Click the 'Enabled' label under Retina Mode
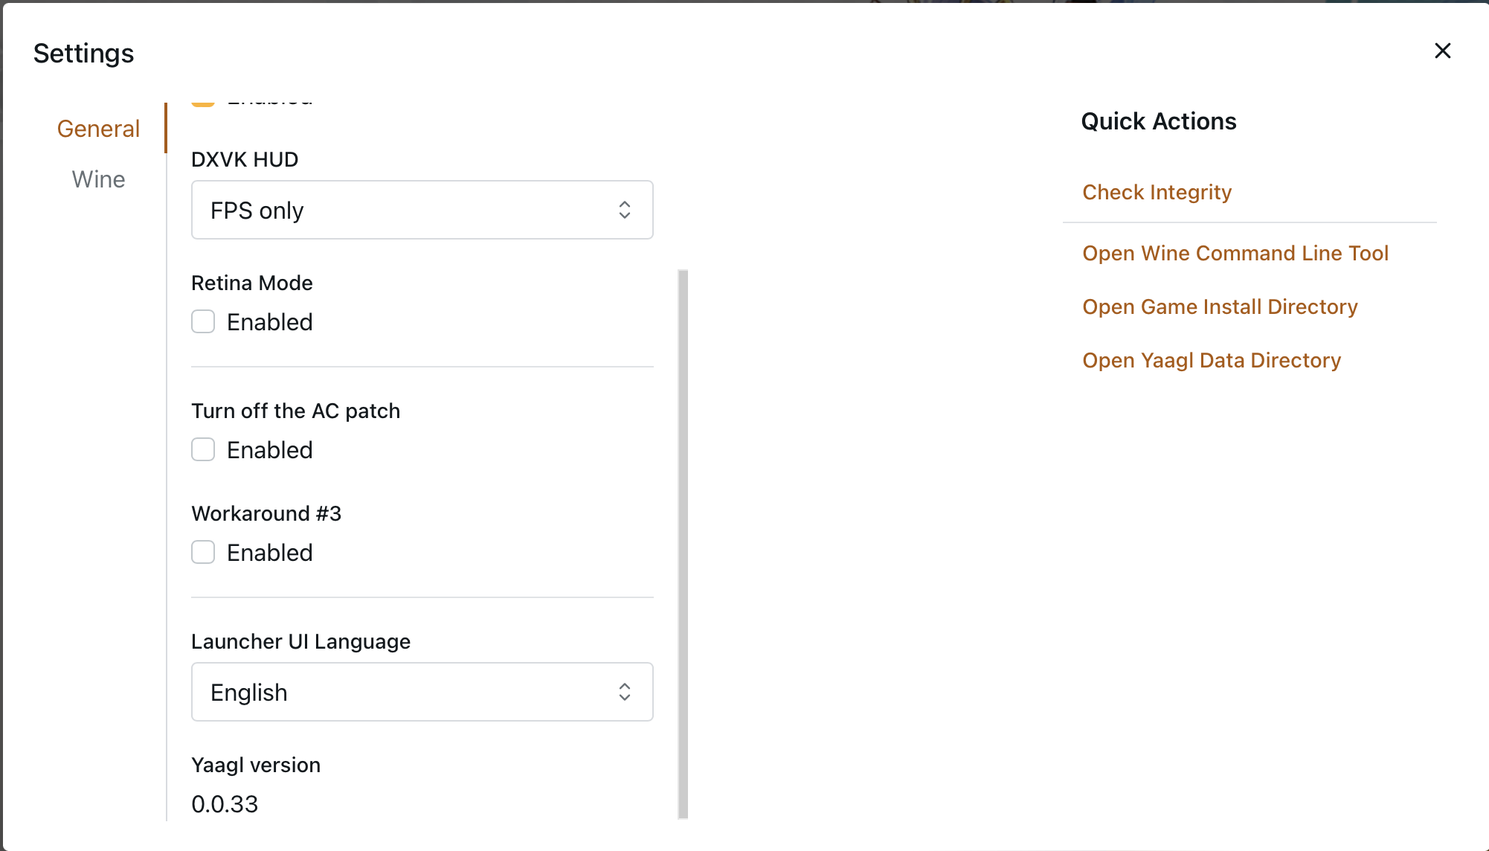Image resolution: width=1489 pixels, height=851 pixels. pyautogui.click(x=269, y=322)
